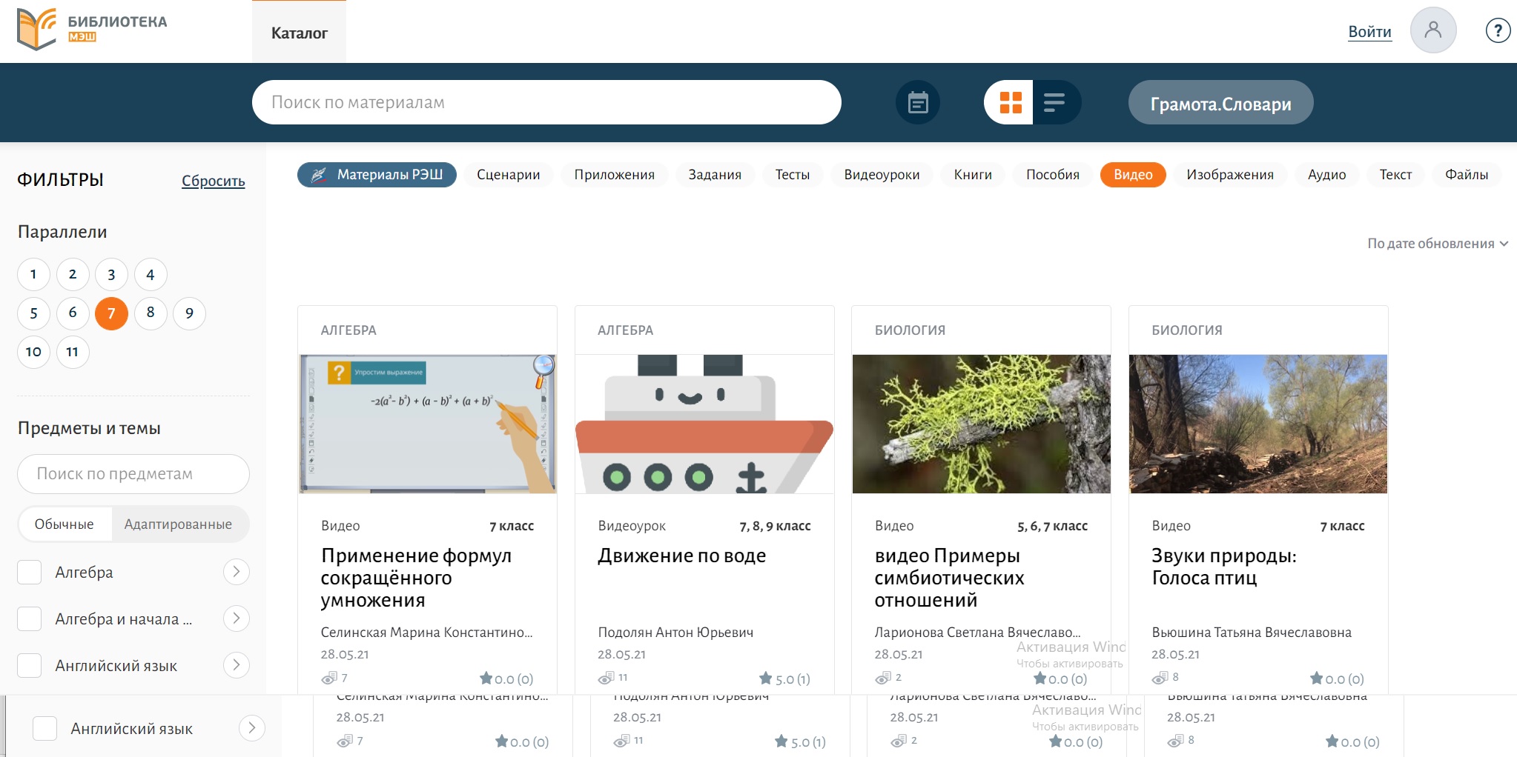Select the Пособия material type

(1053, 175)
